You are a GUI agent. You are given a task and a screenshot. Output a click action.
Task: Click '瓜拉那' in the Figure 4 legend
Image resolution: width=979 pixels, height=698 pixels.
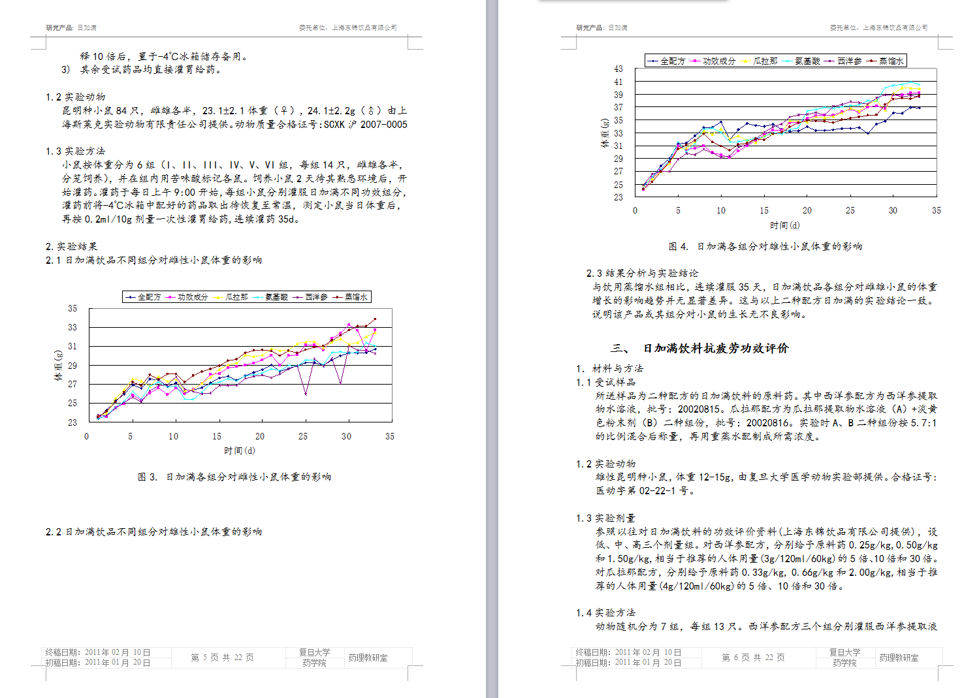coord(765,61)
